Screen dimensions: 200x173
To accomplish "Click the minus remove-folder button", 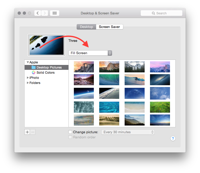I will click(x=33, y=132).
